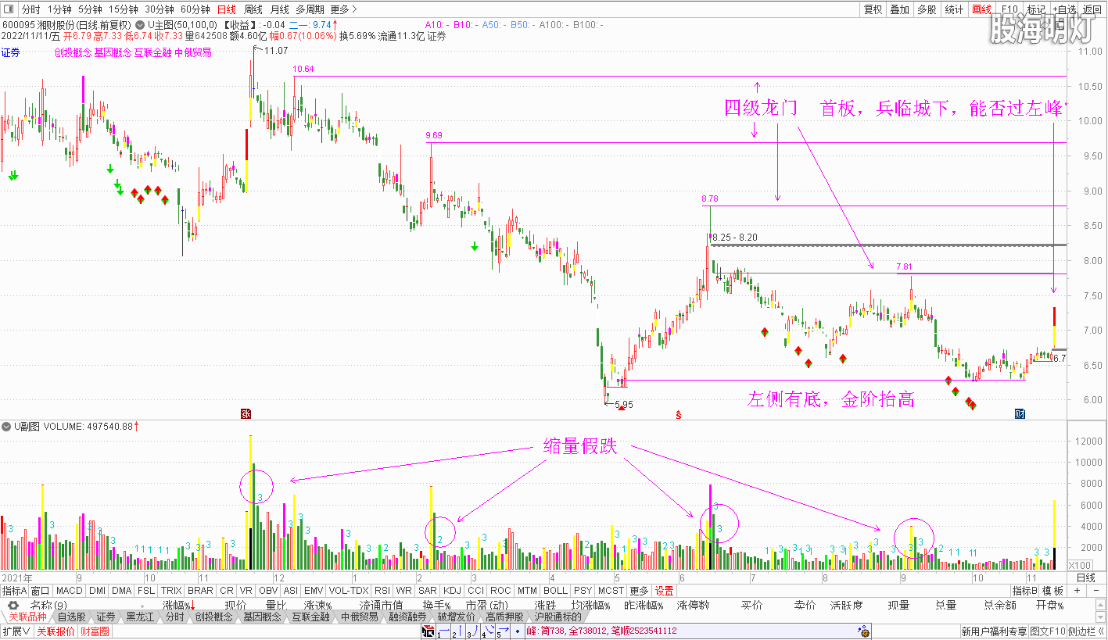Expand the 更多 periods dropdown
The image size is (1108, 640).
click(343, 9)
